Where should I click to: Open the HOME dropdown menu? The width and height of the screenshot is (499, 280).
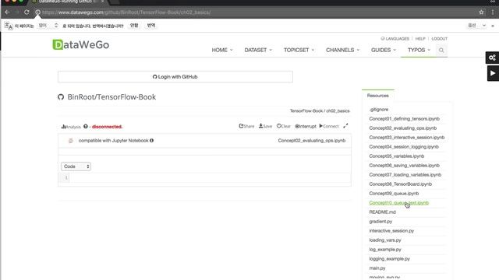222,50
